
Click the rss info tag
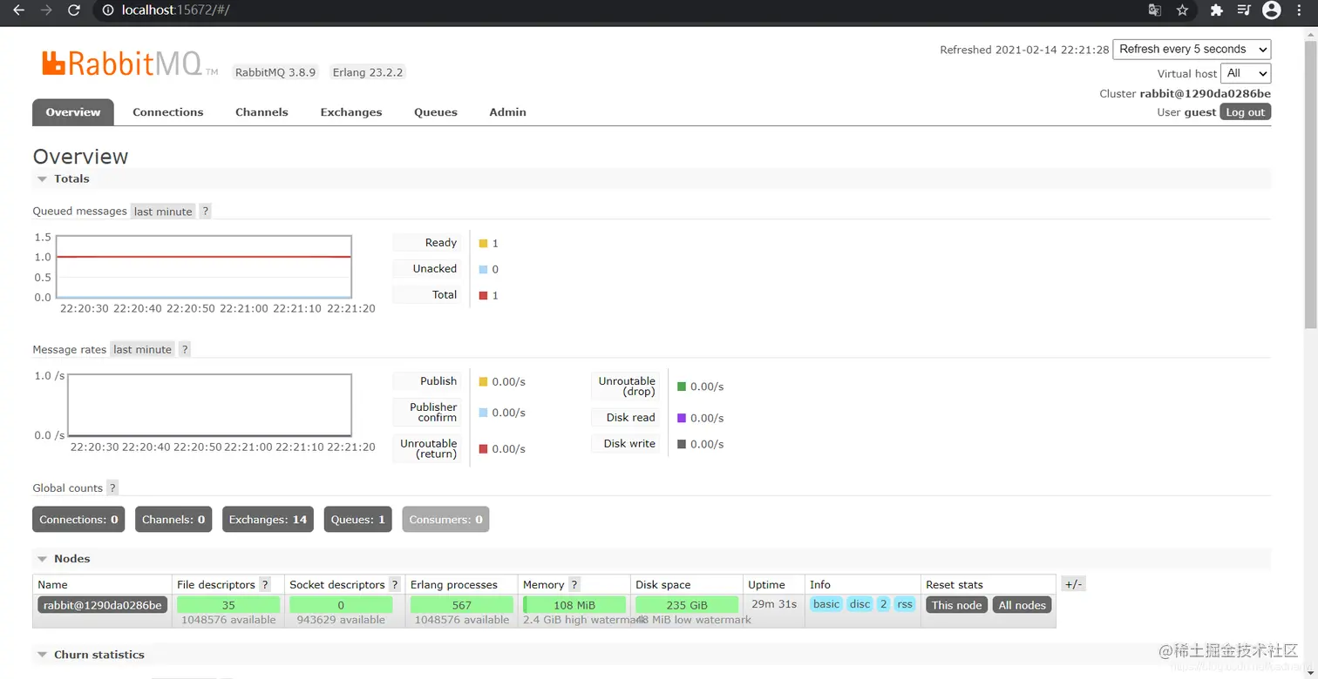tap(905, 604)
